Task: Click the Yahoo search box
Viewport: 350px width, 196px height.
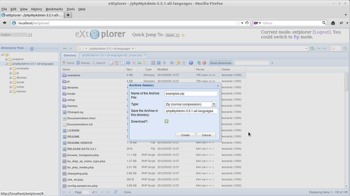Action: pyautogui.click(x=292, y=23)
